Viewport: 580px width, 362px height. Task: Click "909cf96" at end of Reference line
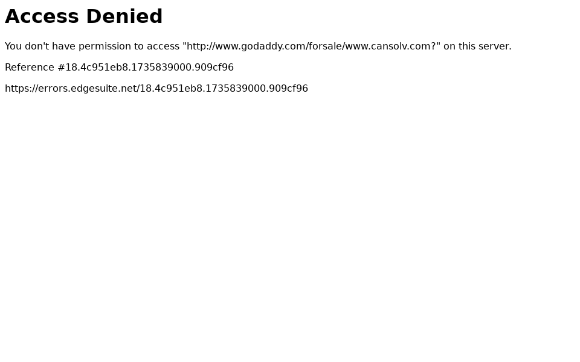(216, 68)
